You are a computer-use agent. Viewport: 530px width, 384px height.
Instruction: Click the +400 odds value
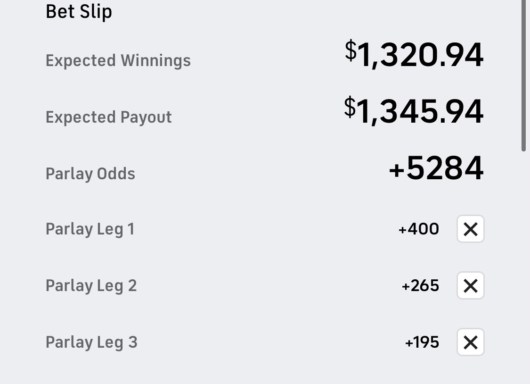click(419, 229)
